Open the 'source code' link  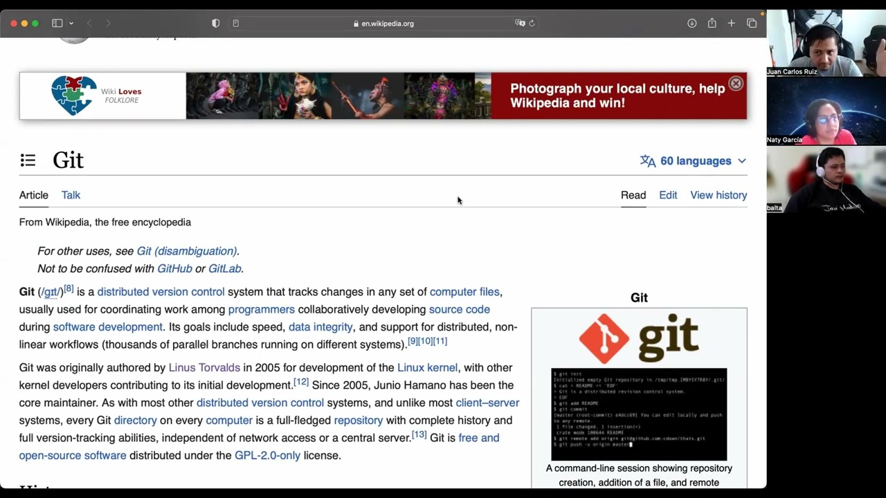point(460,309)
